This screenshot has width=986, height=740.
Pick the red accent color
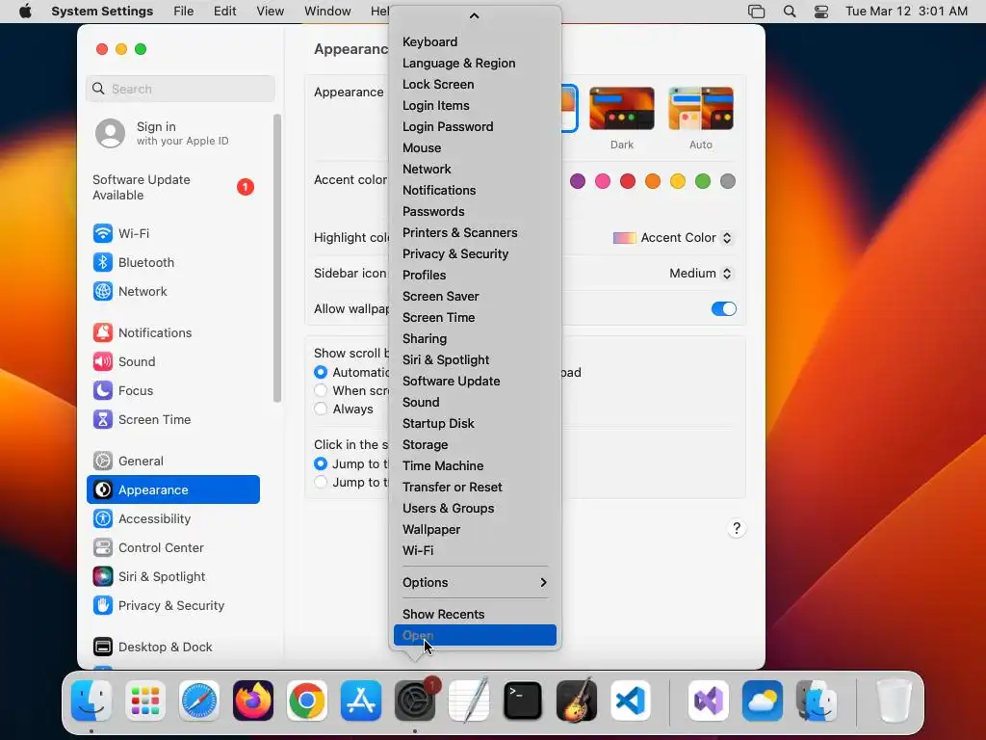click(x=628, y=182)
